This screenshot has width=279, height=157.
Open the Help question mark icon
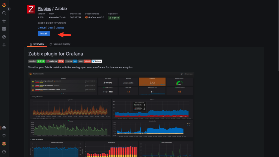4,152
